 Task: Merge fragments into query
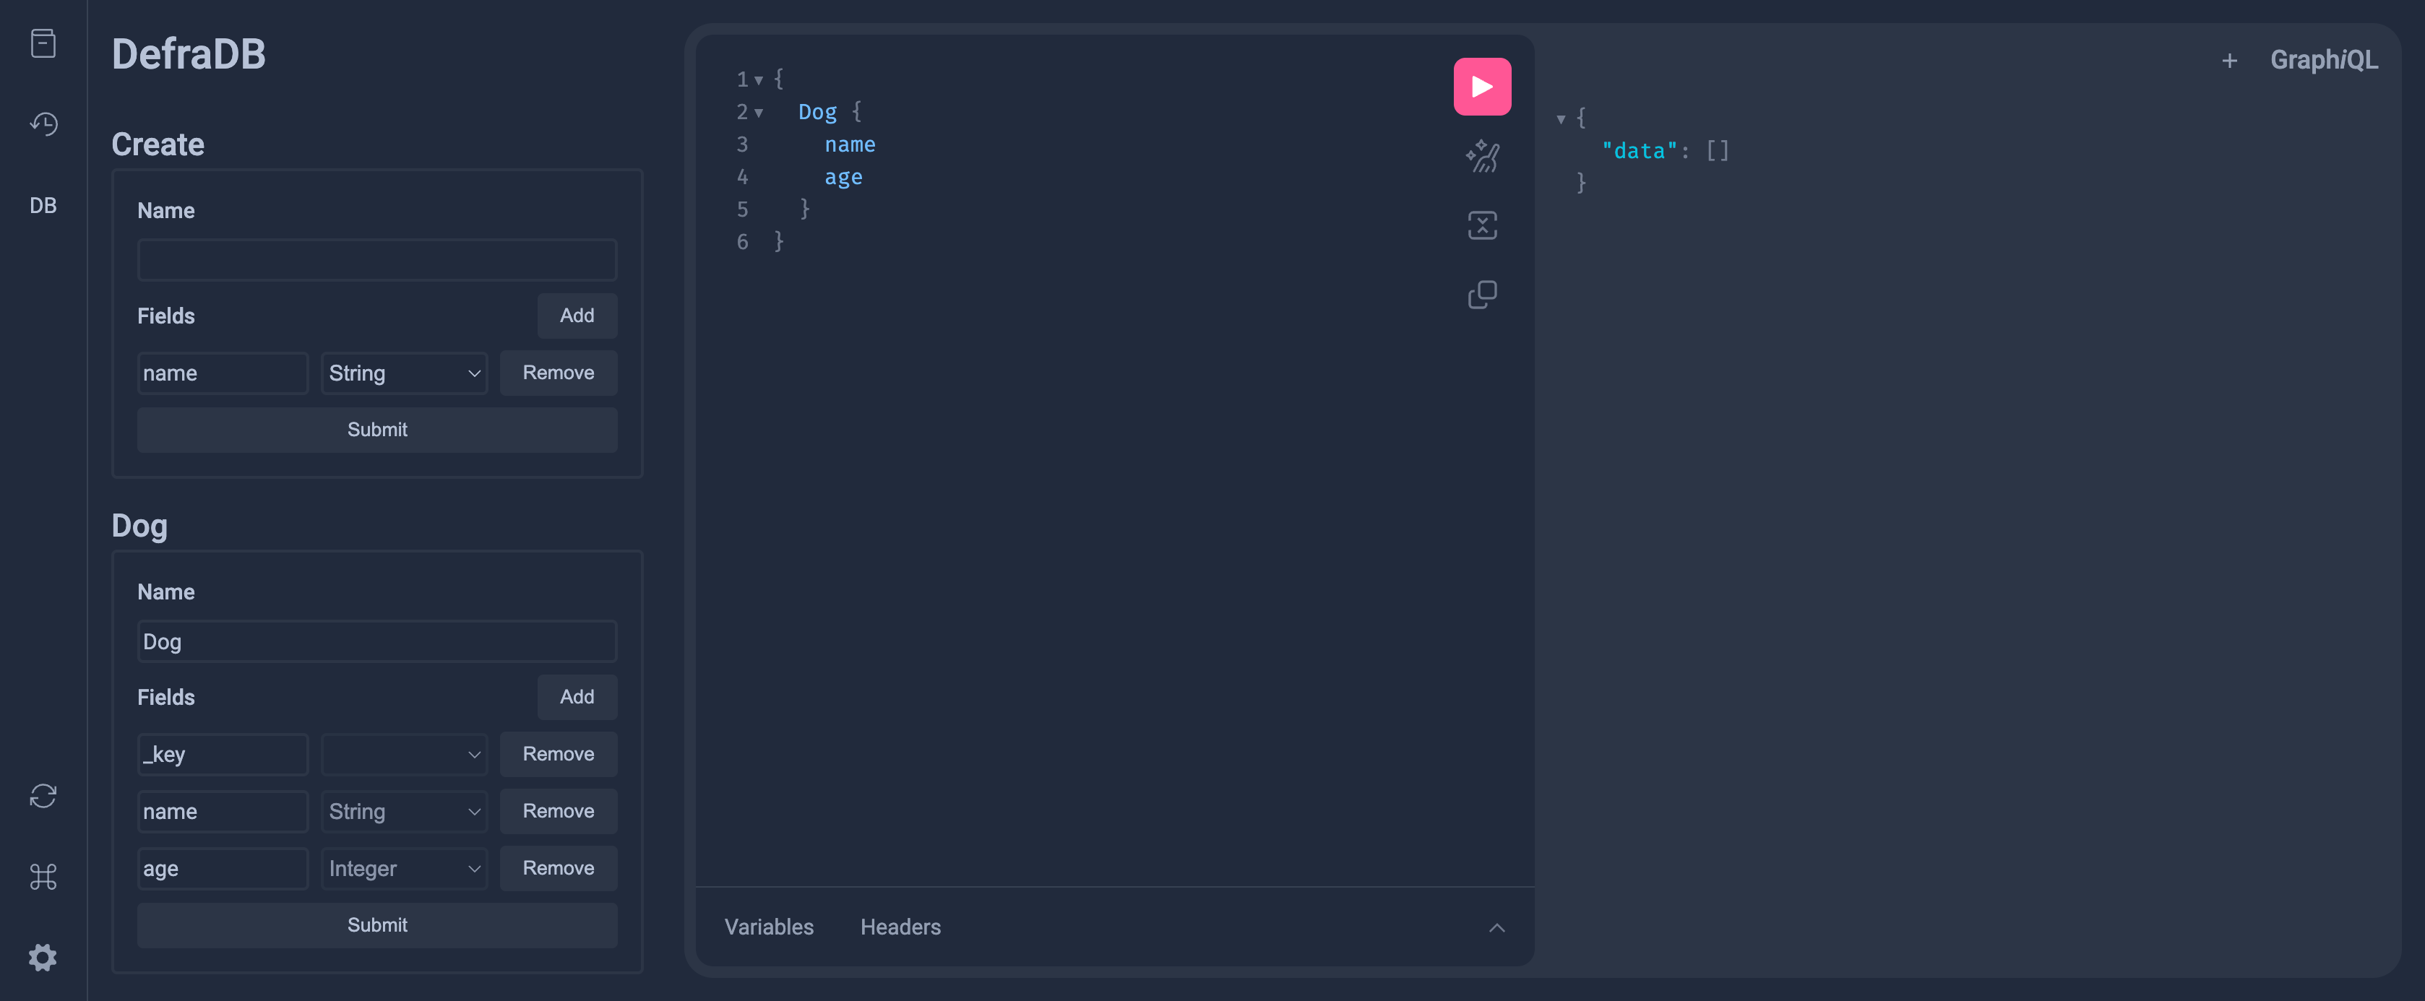(1482, 226)
